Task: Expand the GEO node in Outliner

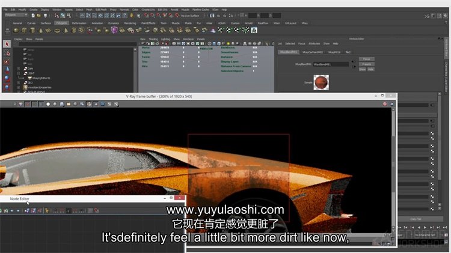Action: (x=19, y=83)
